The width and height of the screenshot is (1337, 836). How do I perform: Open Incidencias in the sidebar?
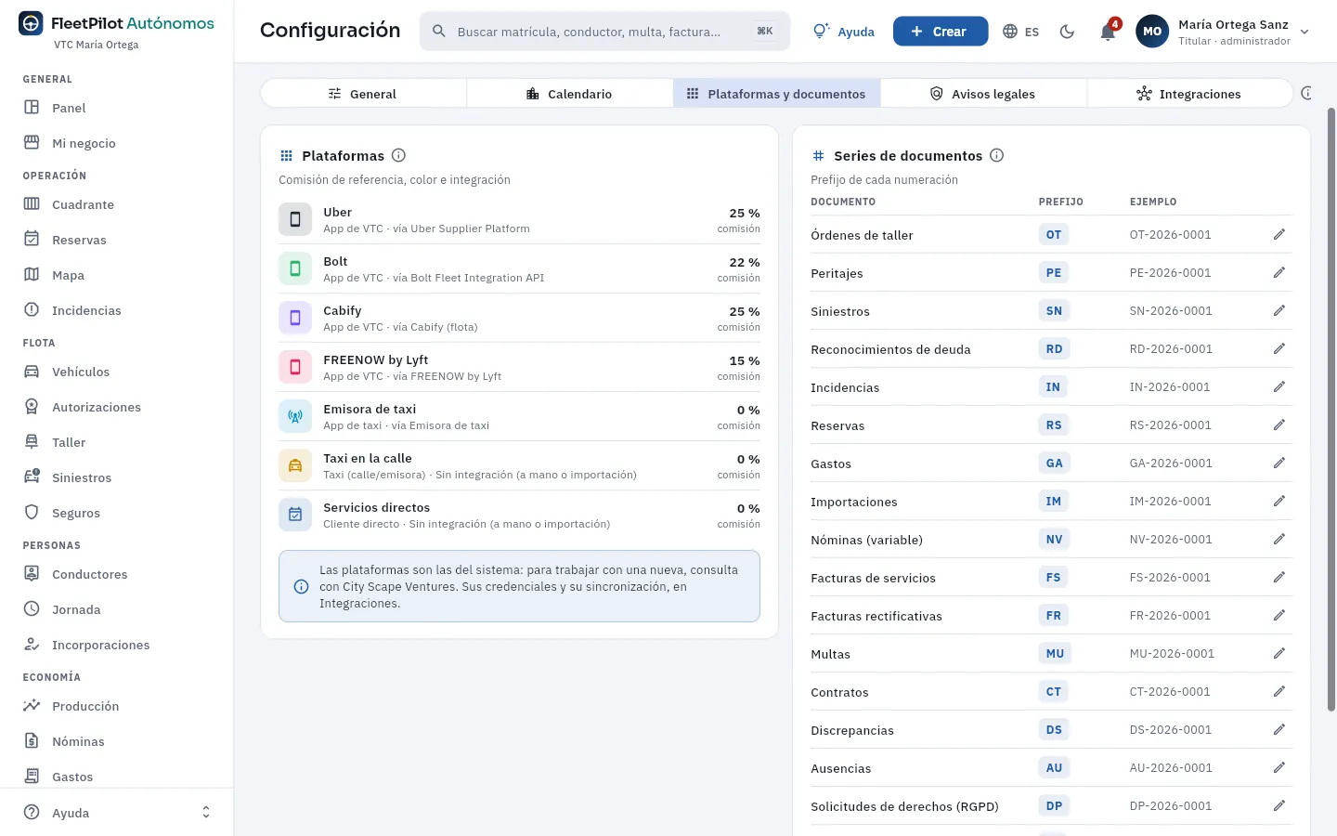(x=117, y=310)
